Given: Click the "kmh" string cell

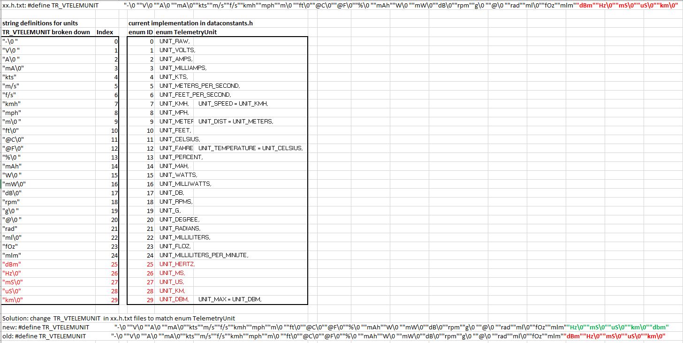Looking at the screenshot, I should coord(11,104).
